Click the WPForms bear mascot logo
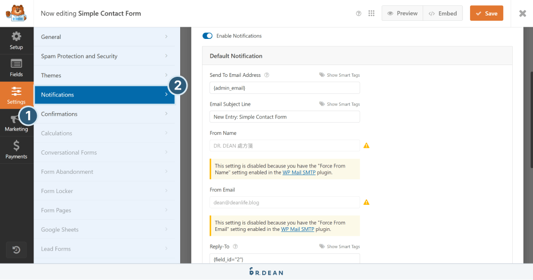This screenshot has height=280, width=533. 17,13
